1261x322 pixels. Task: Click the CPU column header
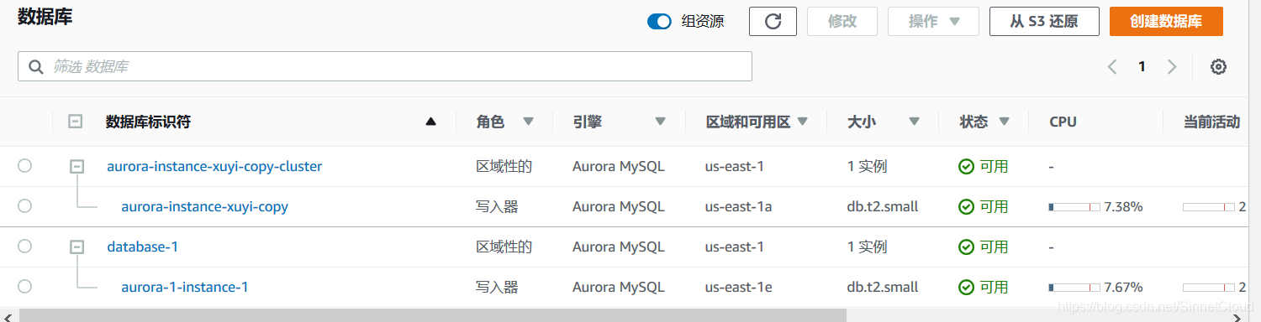point(1063,122)
